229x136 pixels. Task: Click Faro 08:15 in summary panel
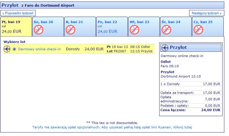coord(170,66)
